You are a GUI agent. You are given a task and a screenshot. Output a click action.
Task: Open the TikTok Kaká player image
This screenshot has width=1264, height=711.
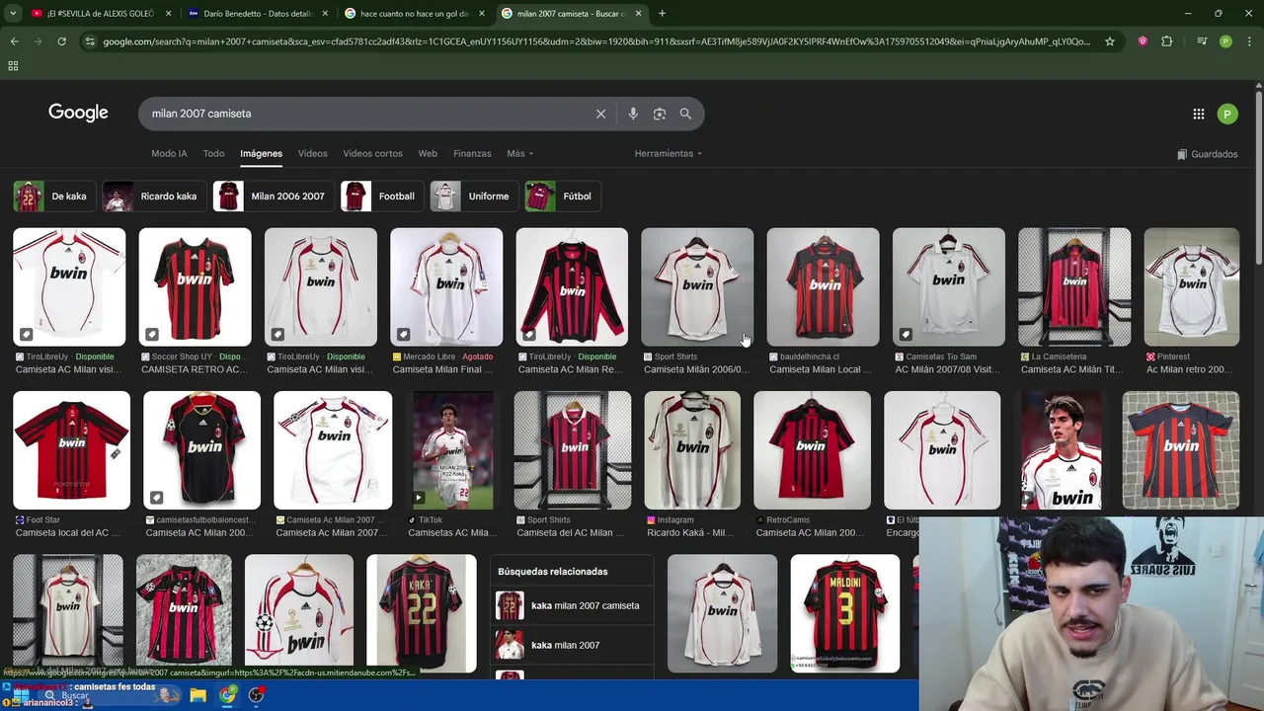tap(453, 449)
